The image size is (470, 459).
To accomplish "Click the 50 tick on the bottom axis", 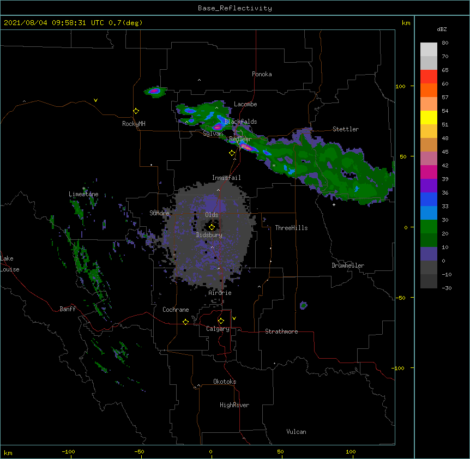I will pyautogui.click(x=280, y=451).
